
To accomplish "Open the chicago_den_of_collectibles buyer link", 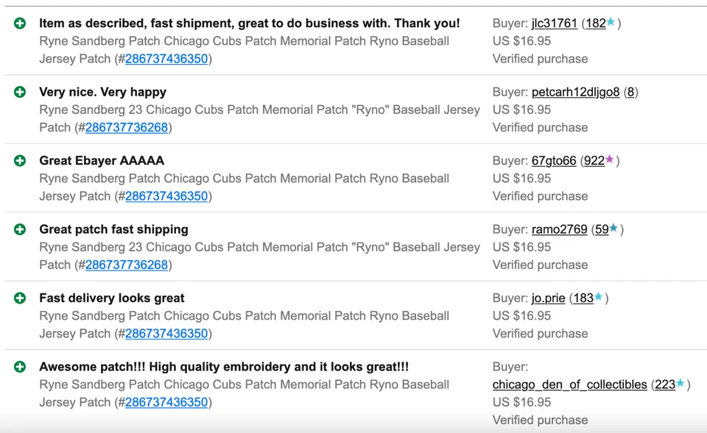I will click(569, 384).
